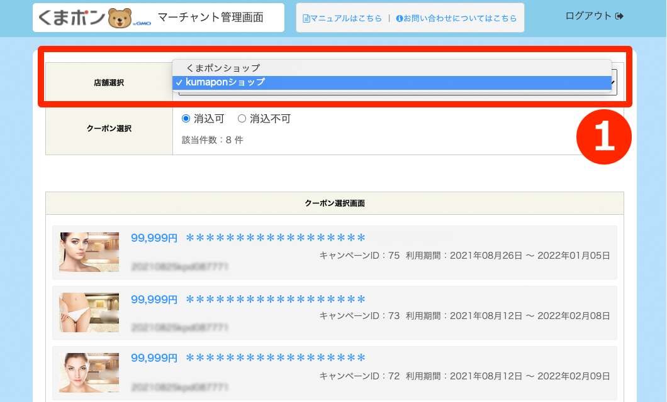Image resolution: width=667 pixels, height=402 pixels.
Task: Click the document icon beside マニュアルはこちら
Action: click(306, 18)
